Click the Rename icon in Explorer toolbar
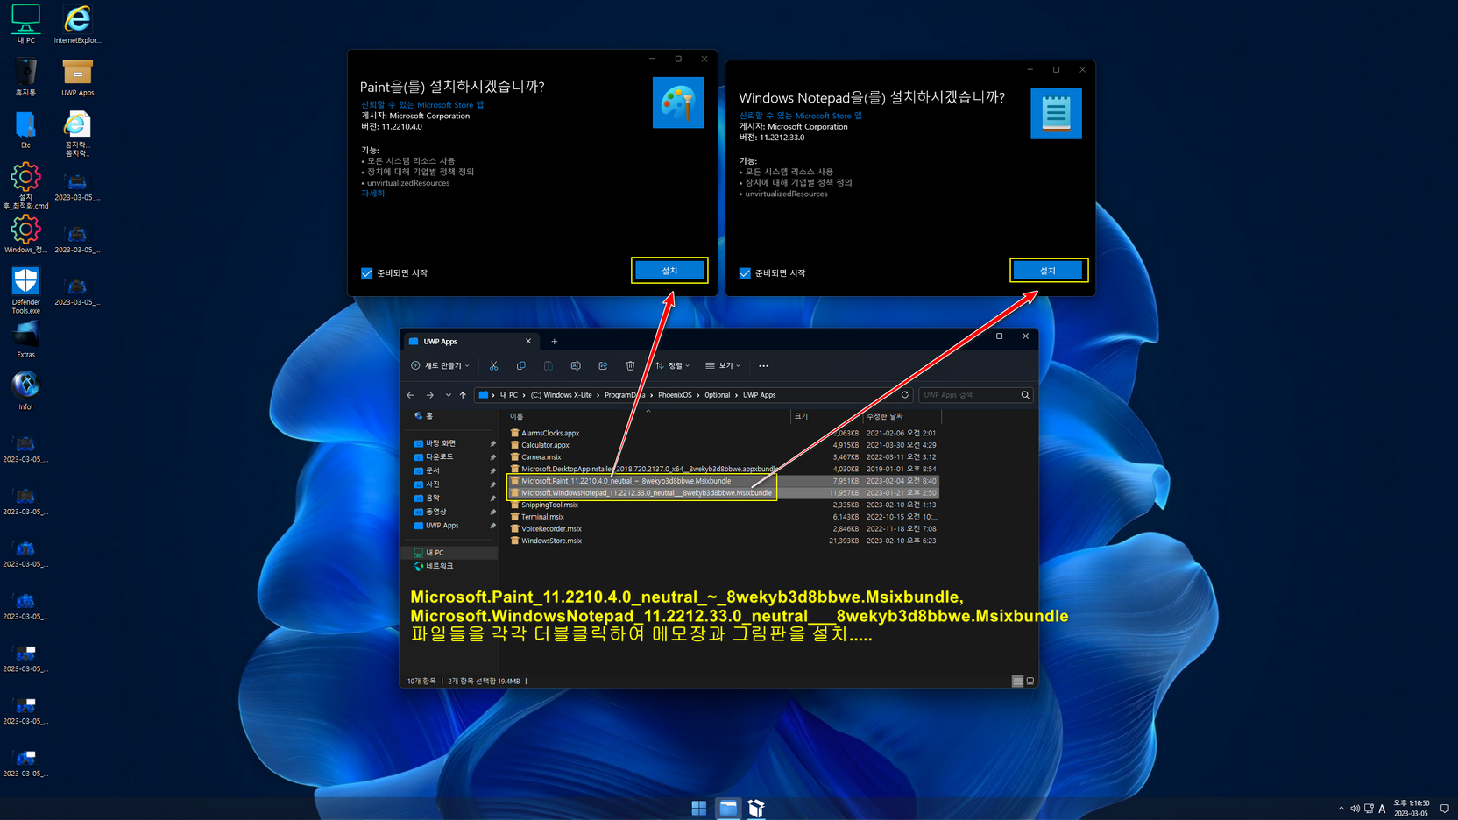The image size is (1458, 820). click(x=576, y=365)
